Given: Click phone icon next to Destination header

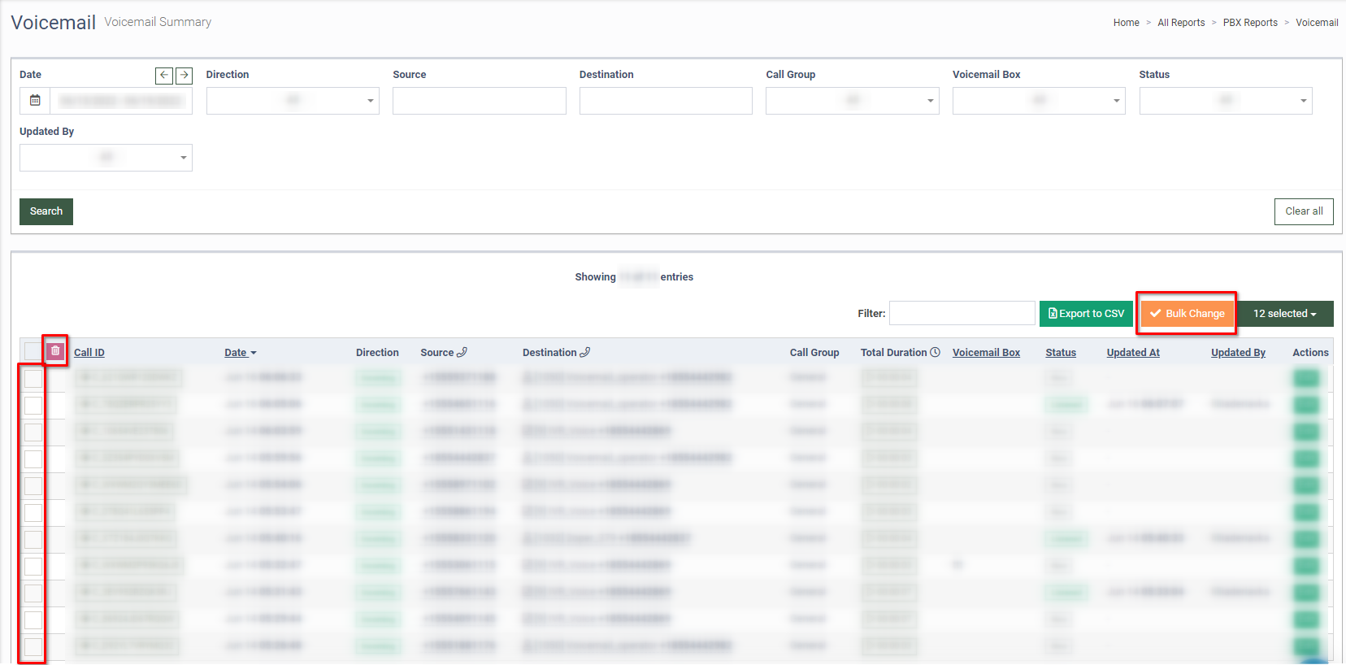Looking at the screenshot, I should 585,353.
